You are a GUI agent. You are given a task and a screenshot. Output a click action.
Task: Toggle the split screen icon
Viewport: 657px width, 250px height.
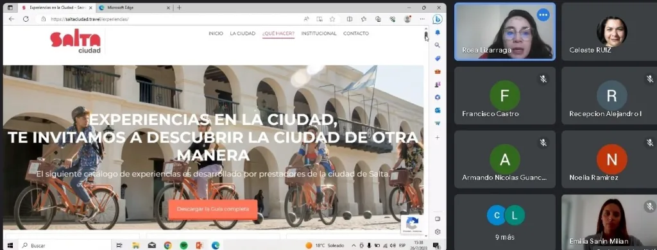350,19
